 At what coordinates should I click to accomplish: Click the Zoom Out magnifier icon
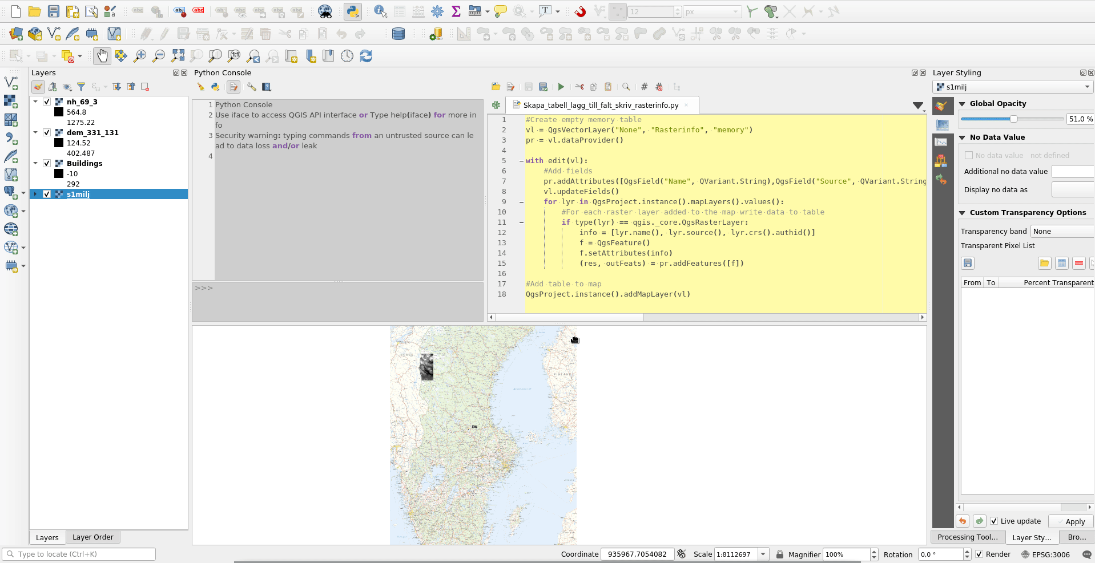pos(159,56)
